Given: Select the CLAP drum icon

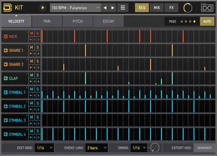Looking at the screenshot, I should point(6,78).
